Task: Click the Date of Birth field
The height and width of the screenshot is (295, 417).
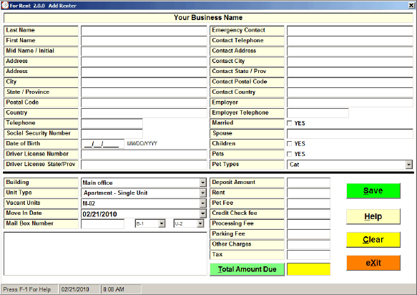Action: (102, 144)
